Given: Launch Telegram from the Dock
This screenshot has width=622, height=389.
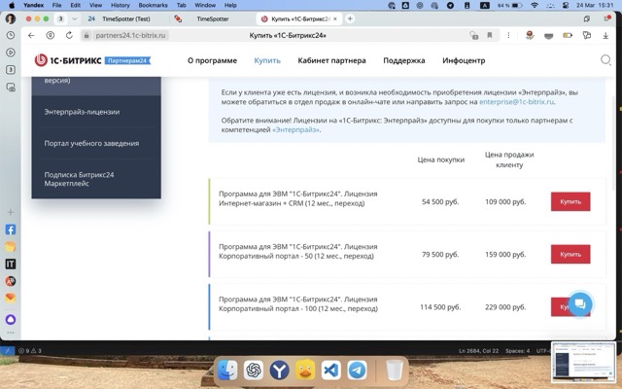Looking at the screenshot, I should [x=357, y=371].
